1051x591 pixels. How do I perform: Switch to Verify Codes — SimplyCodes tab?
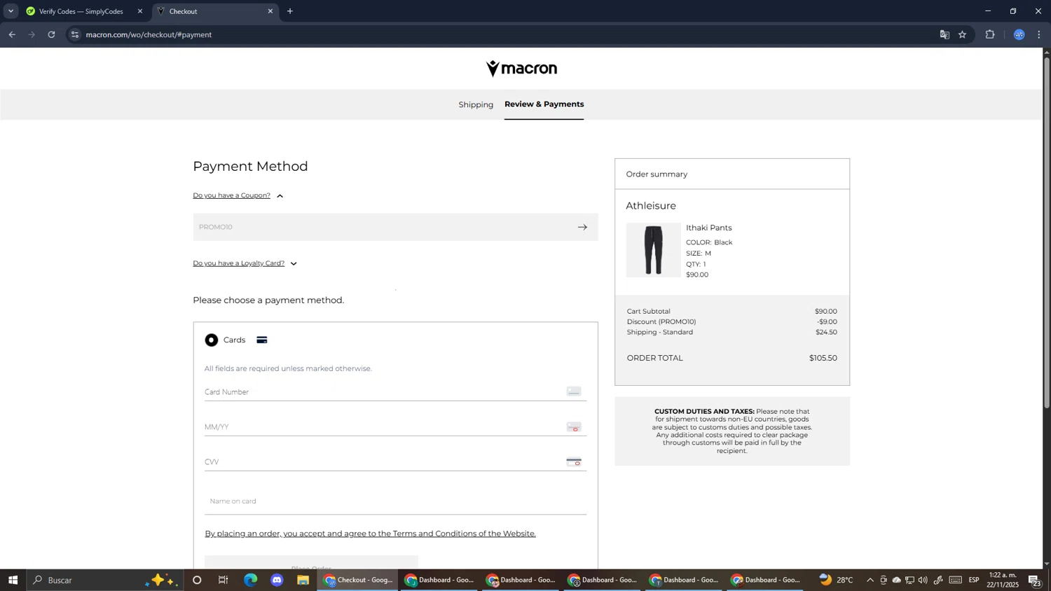click(81, 11)
